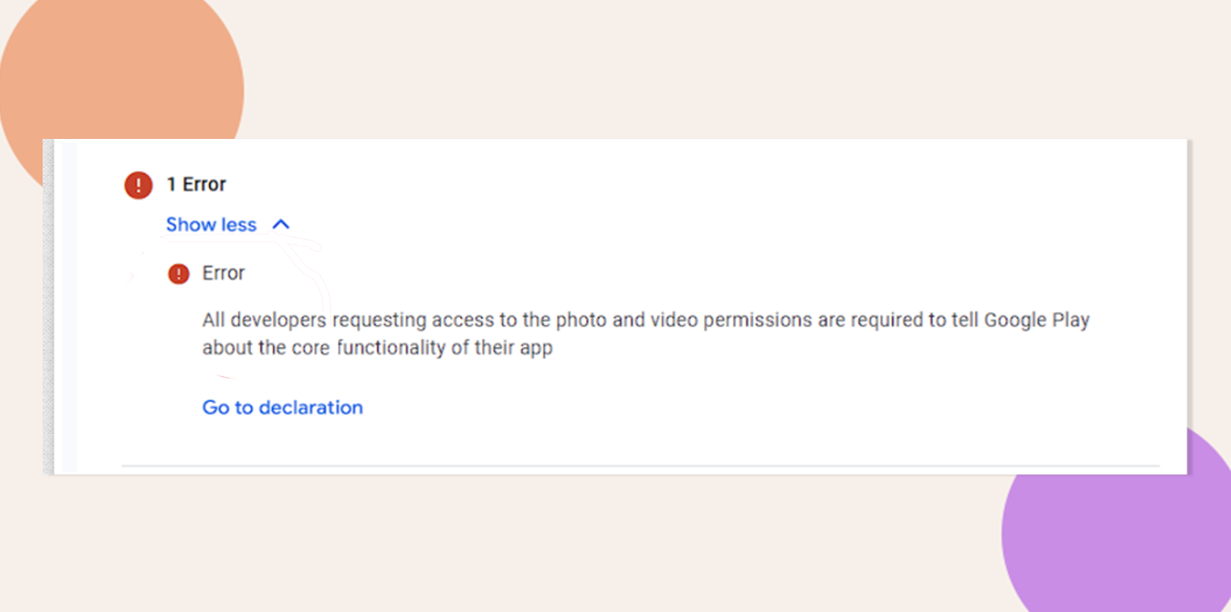The image size is (1231, 612).
Task: Click the small red alert icon next to "Error"
Action: click(x=179, y=274)
